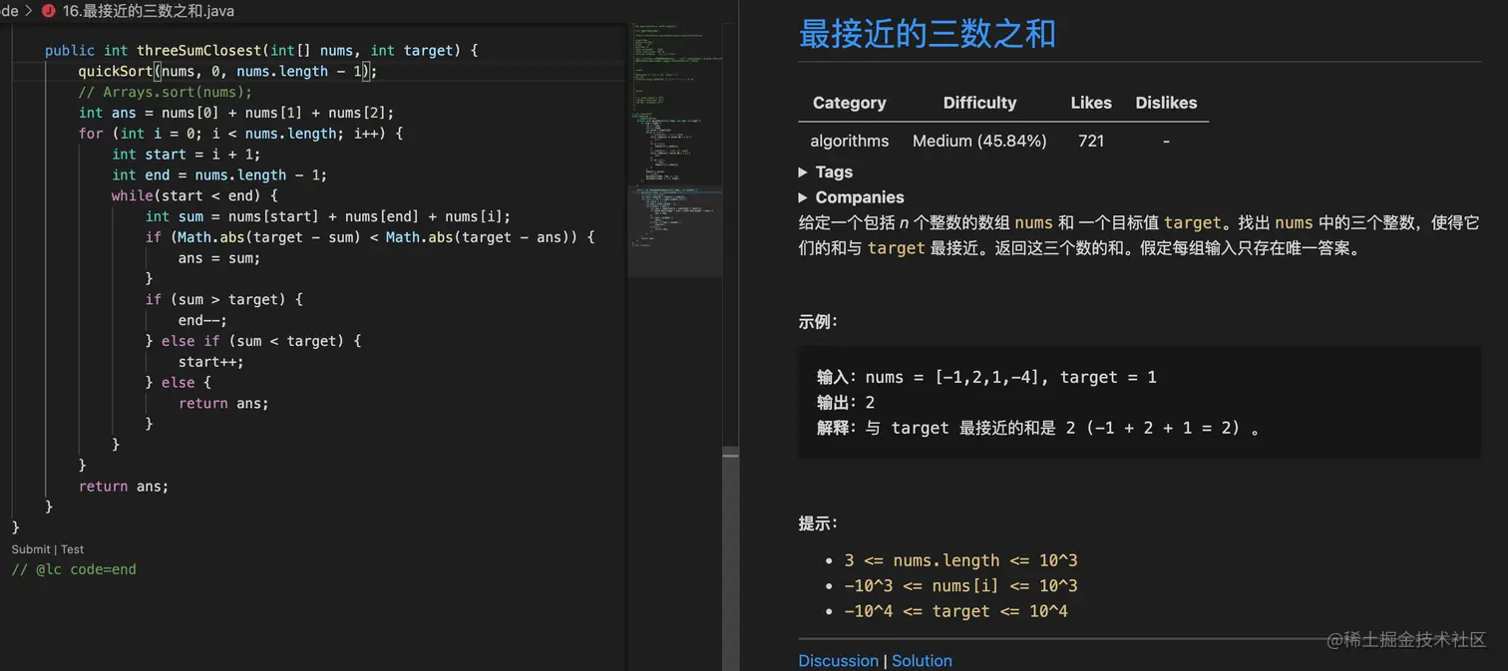Click the for loop line

pos(240,134)
